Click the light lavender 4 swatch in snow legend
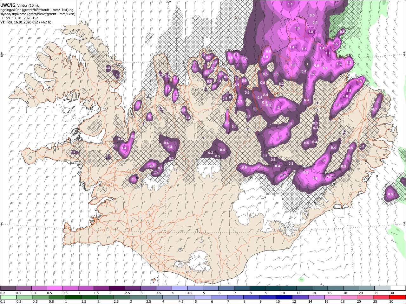 [180, 288]
